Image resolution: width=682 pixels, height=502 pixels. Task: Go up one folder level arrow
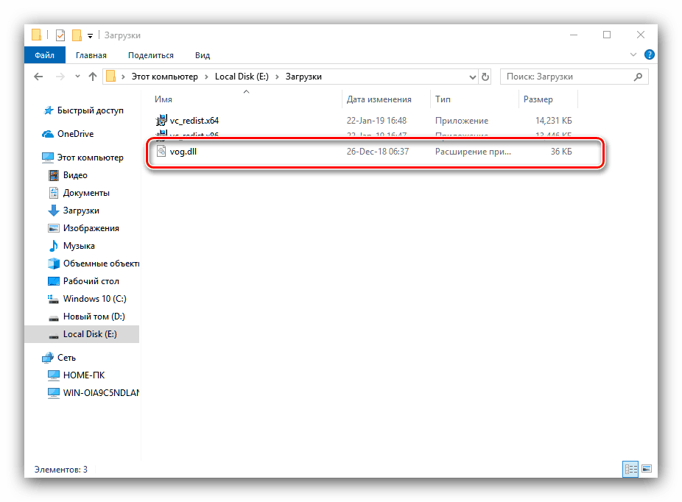(93, 77)
